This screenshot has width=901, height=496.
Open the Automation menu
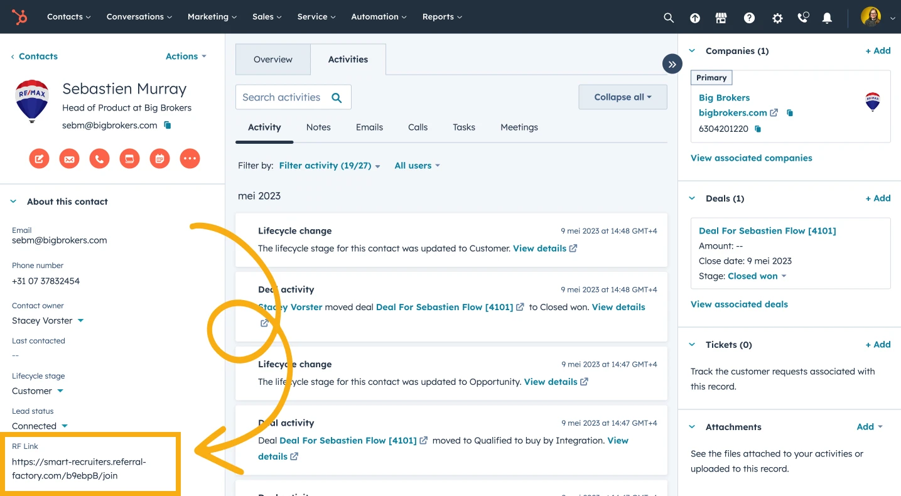(x=379, y=17)
